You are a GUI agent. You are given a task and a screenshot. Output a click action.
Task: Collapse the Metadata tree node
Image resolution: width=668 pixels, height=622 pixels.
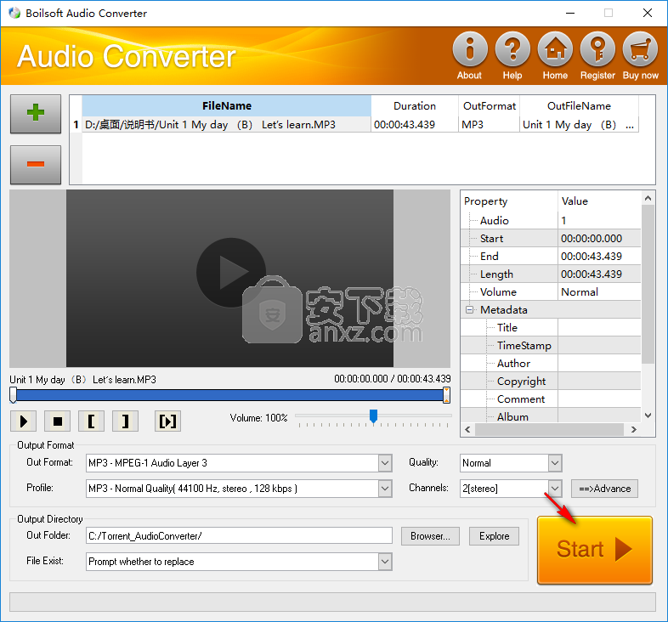point(469,309)
